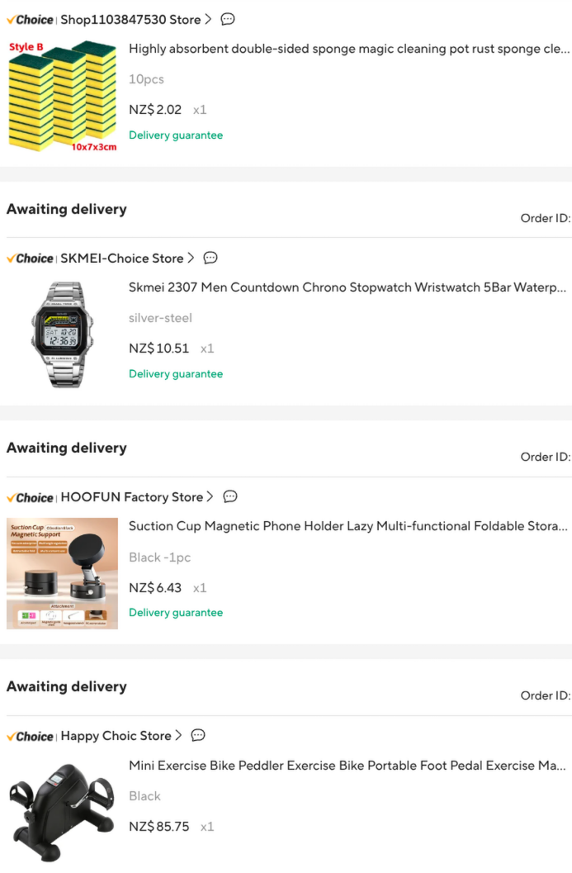
Task: Click chat bubble beside HOOFUN Factory Store
Action: click(x=230, y=496)
